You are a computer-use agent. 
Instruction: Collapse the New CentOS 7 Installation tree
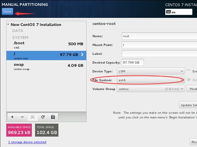tap(8, 24)
